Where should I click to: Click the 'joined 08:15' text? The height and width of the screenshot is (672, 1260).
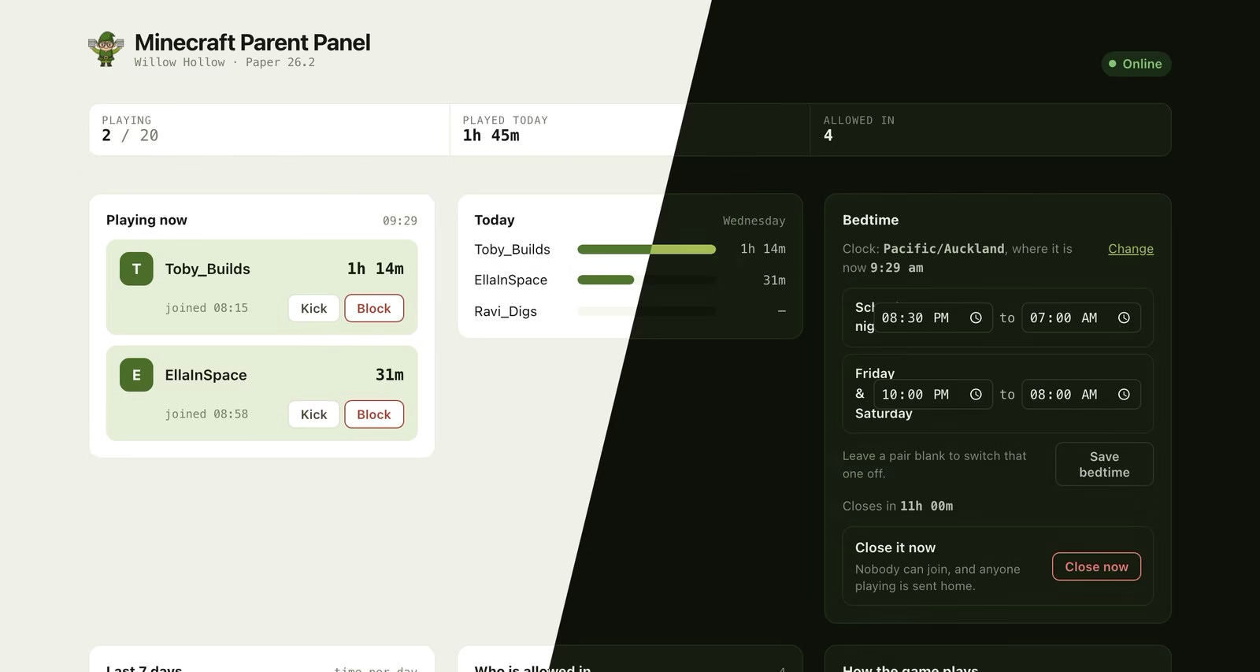coord(206,308)
